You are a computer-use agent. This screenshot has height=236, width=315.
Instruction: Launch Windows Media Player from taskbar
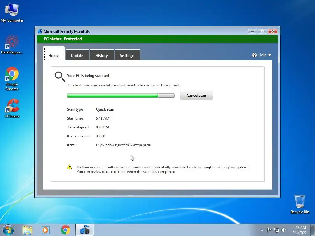pyautogui.click(x=46, y=230)
